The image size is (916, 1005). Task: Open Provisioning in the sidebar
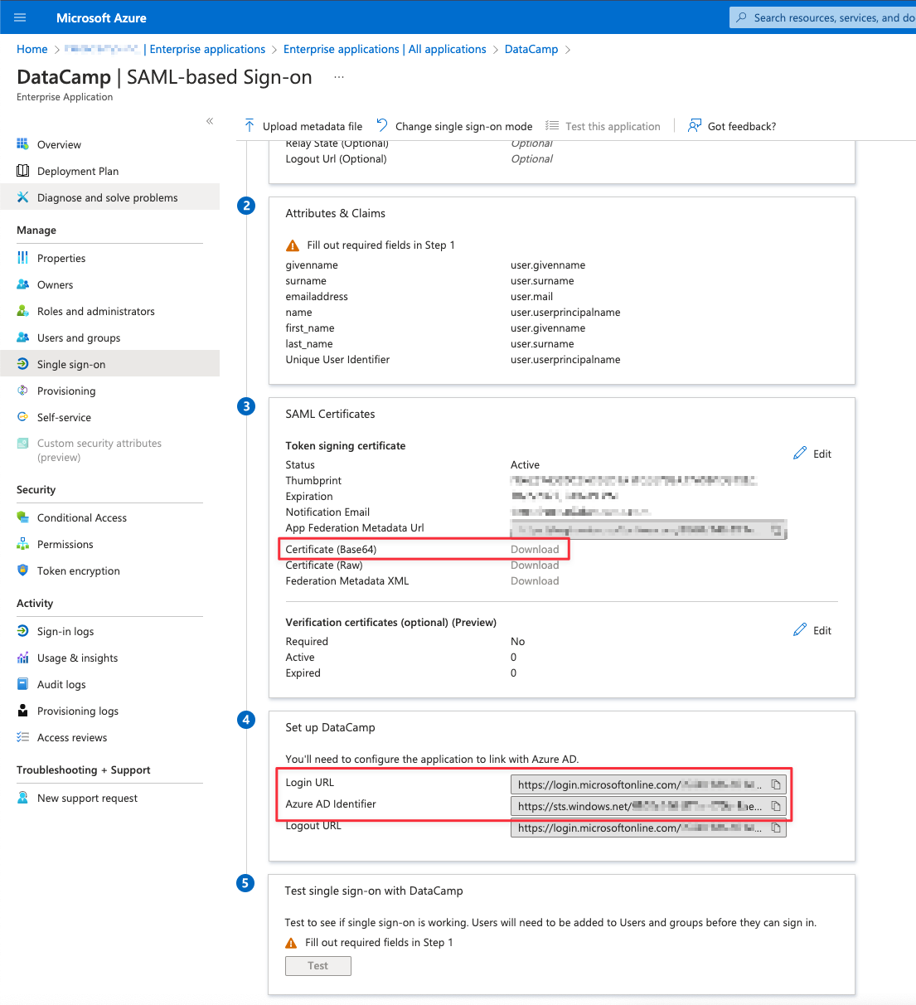66,391
